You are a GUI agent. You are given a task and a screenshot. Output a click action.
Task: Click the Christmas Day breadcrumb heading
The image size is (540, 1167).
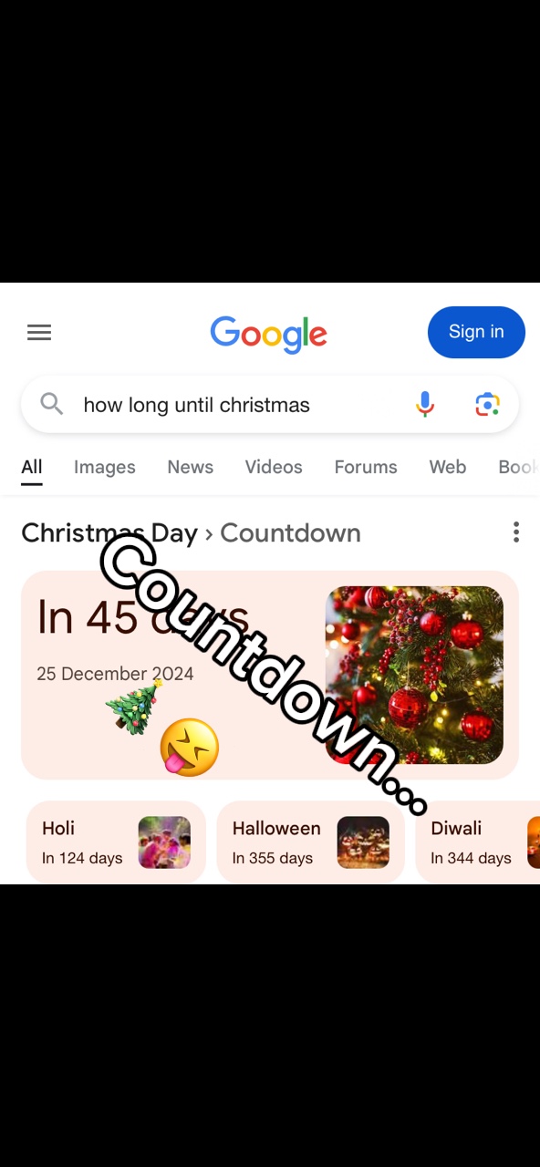point(109,532)
